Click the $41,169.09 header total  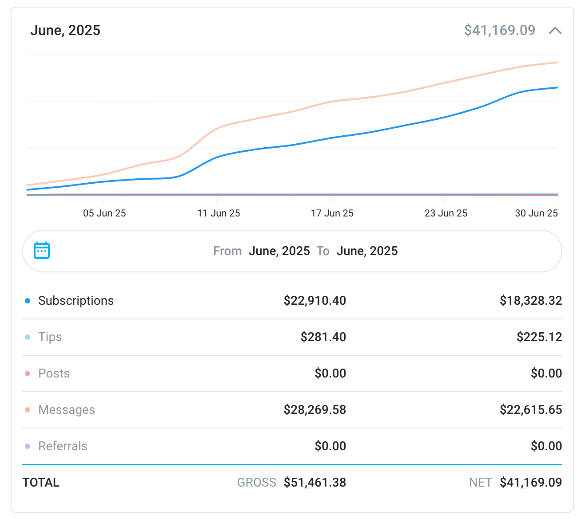(499, 31)
